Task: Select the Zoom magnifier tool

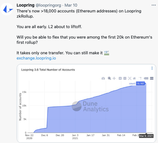Action: click(x=109, y=78)
